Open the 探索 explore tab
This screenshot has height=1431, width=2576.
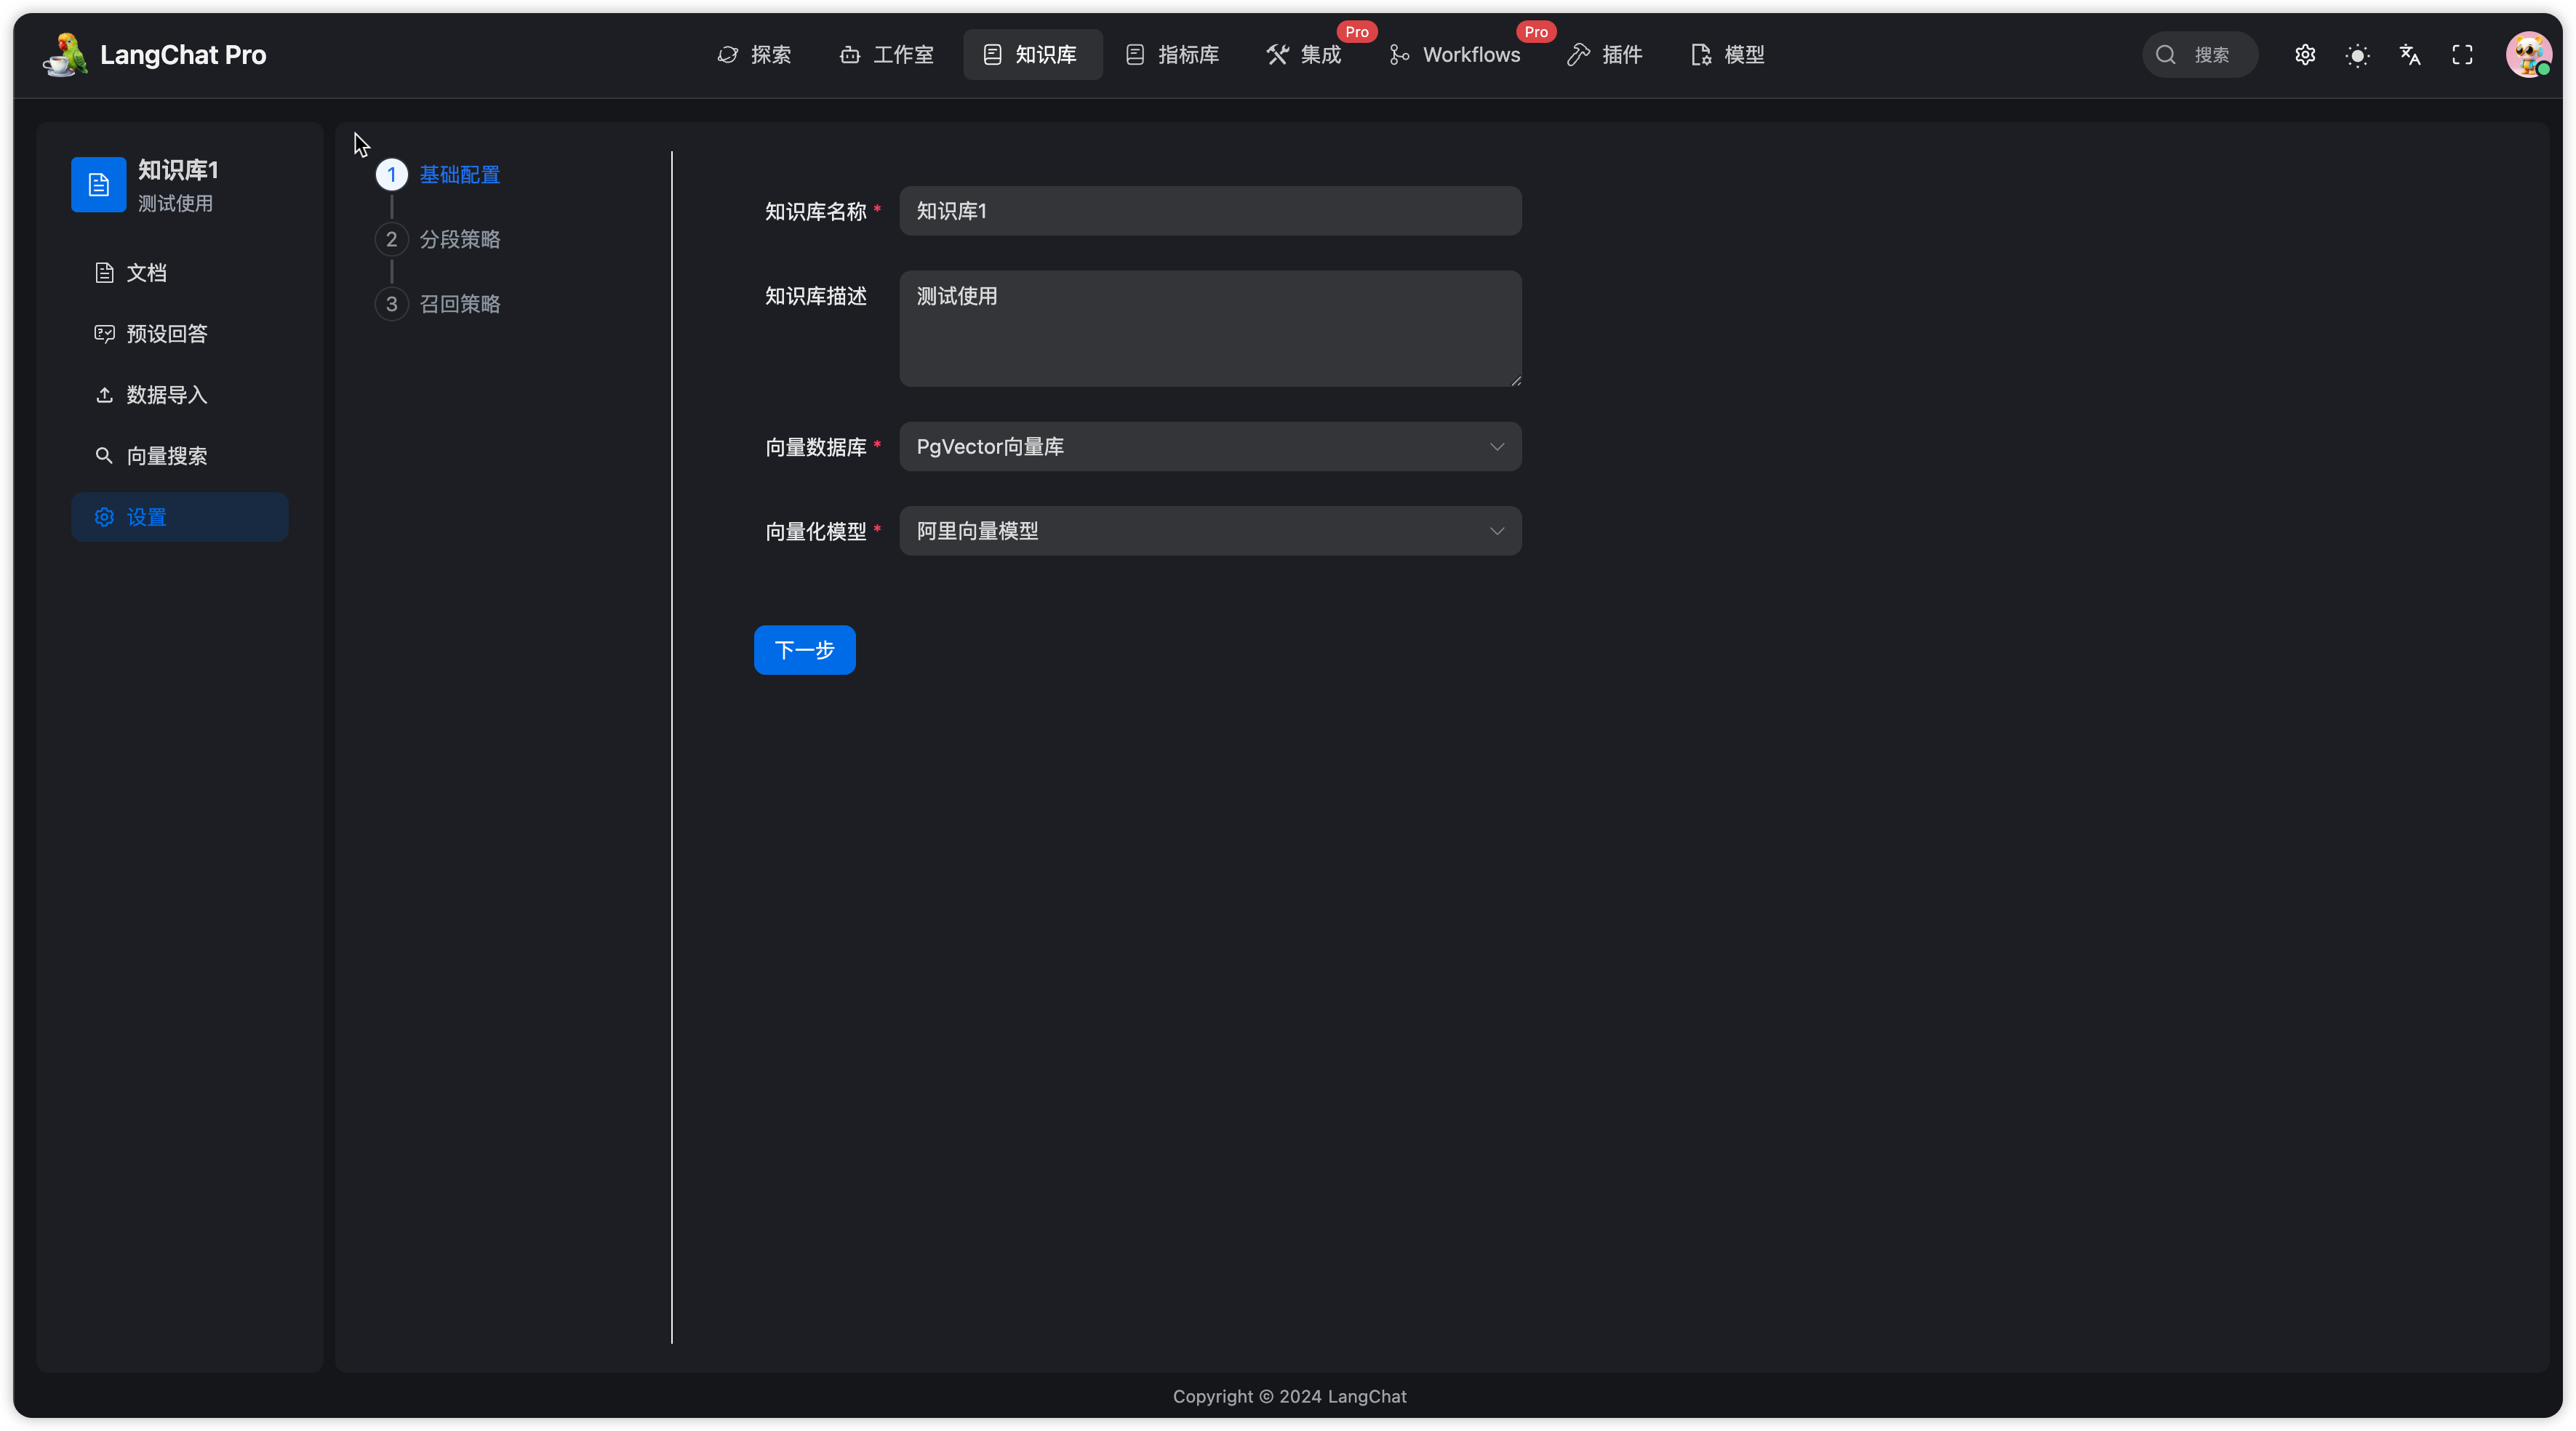(x=754, y=55)
